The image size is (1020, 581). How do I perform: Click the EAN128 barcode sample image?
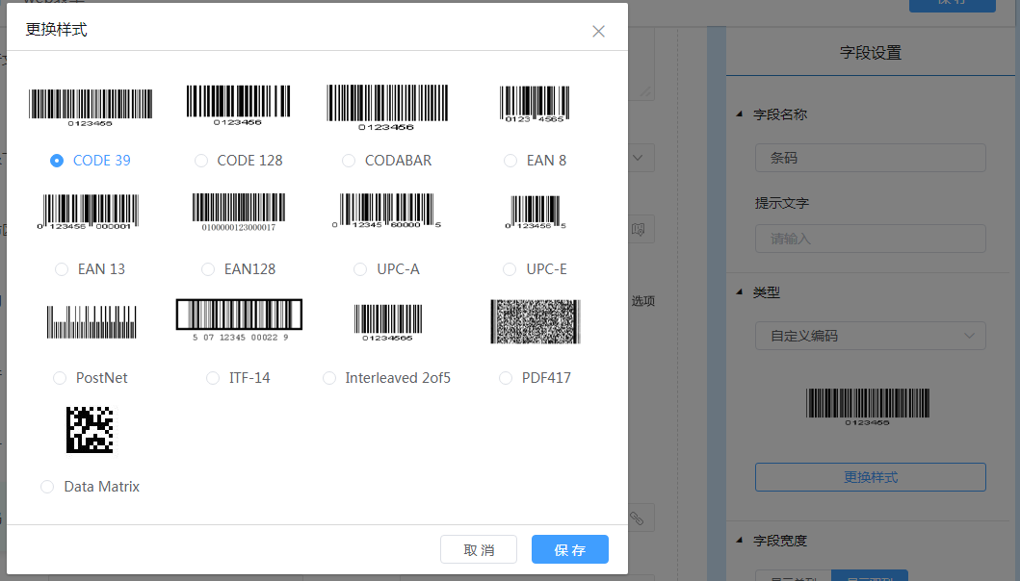coord(239,212)
